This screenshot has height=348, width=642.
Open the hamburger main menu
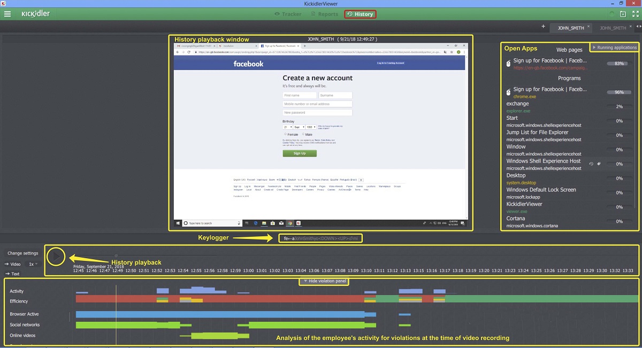click(x=7, y=14)
